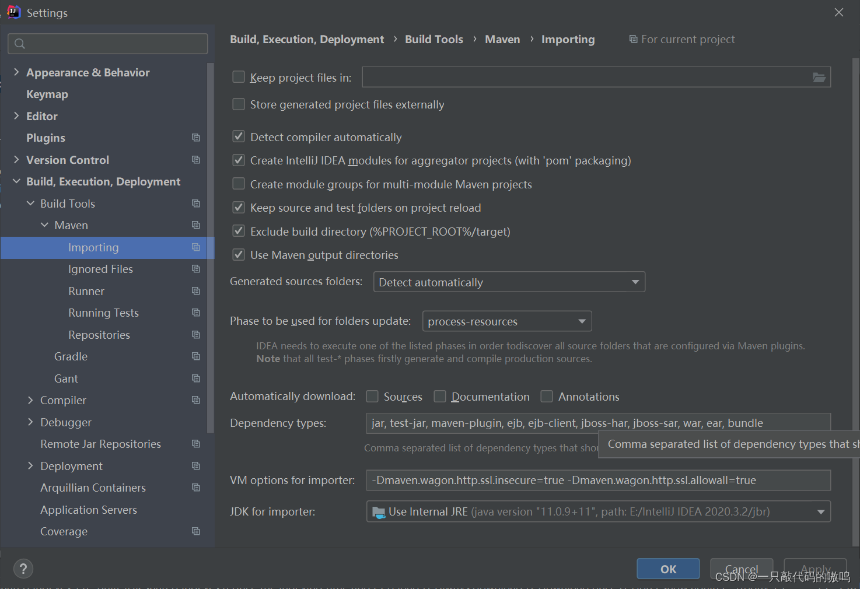Enable automatic download of Documentation
This screenshot has height=589, width=860.
(x=440, y=397)
